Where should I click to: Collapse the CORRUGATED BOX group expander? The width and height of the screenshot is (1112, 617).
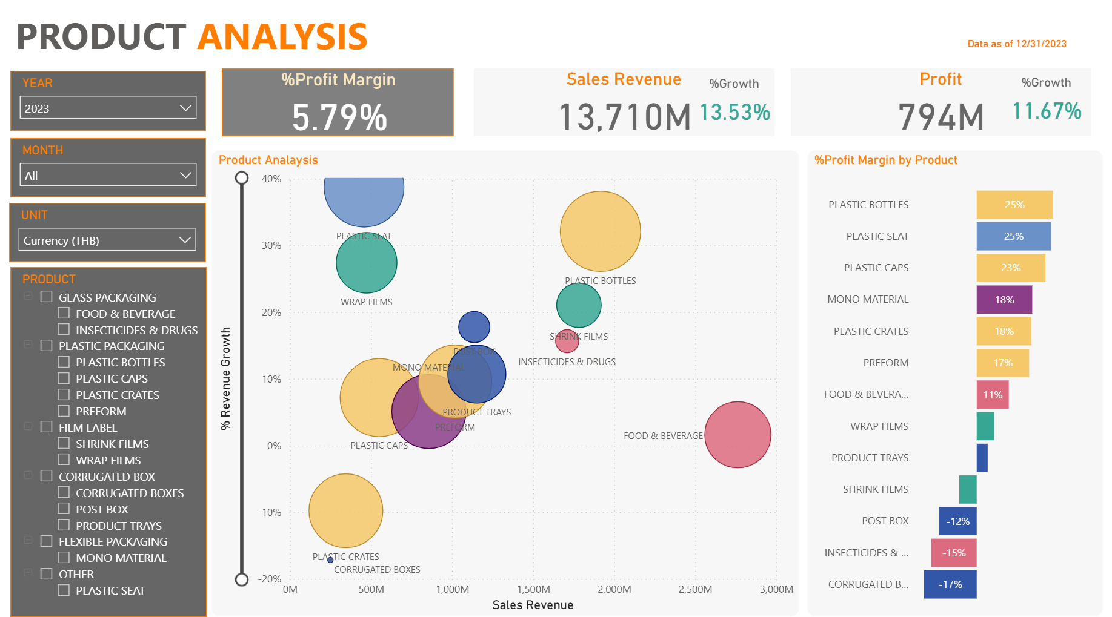[28, 475]
